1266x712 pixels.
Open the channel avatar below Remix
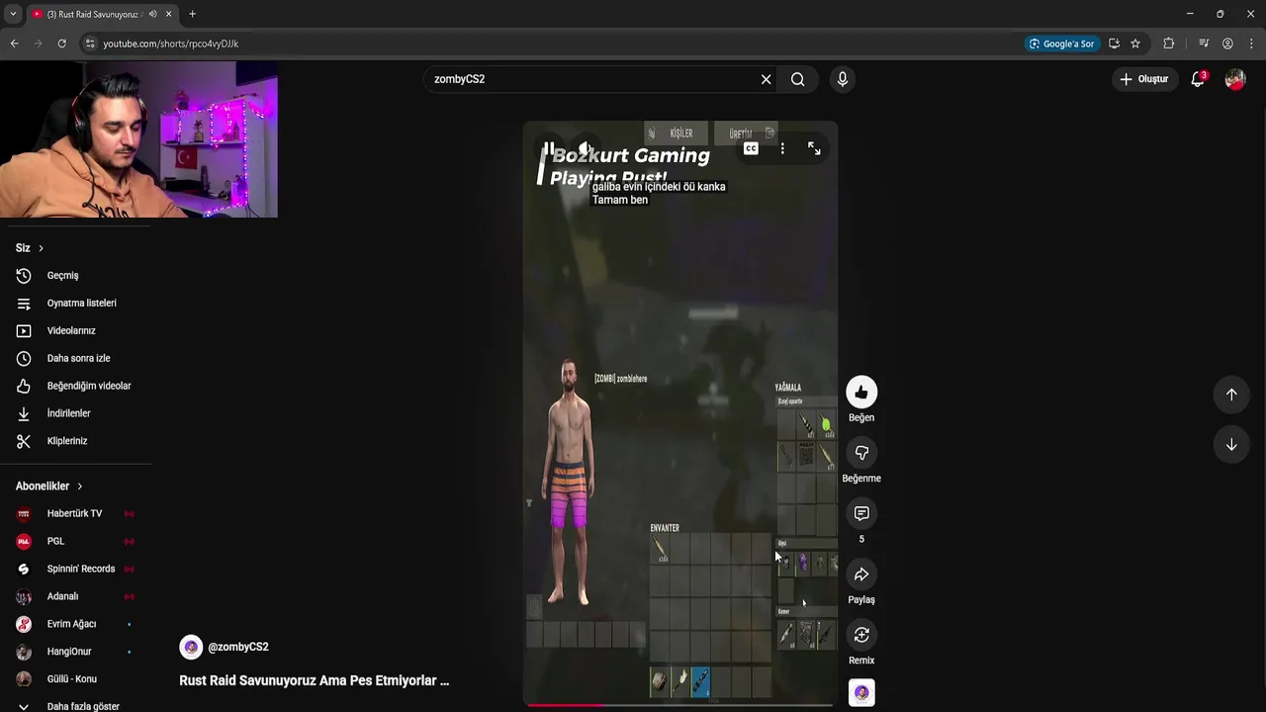click(x=861, y=693)
